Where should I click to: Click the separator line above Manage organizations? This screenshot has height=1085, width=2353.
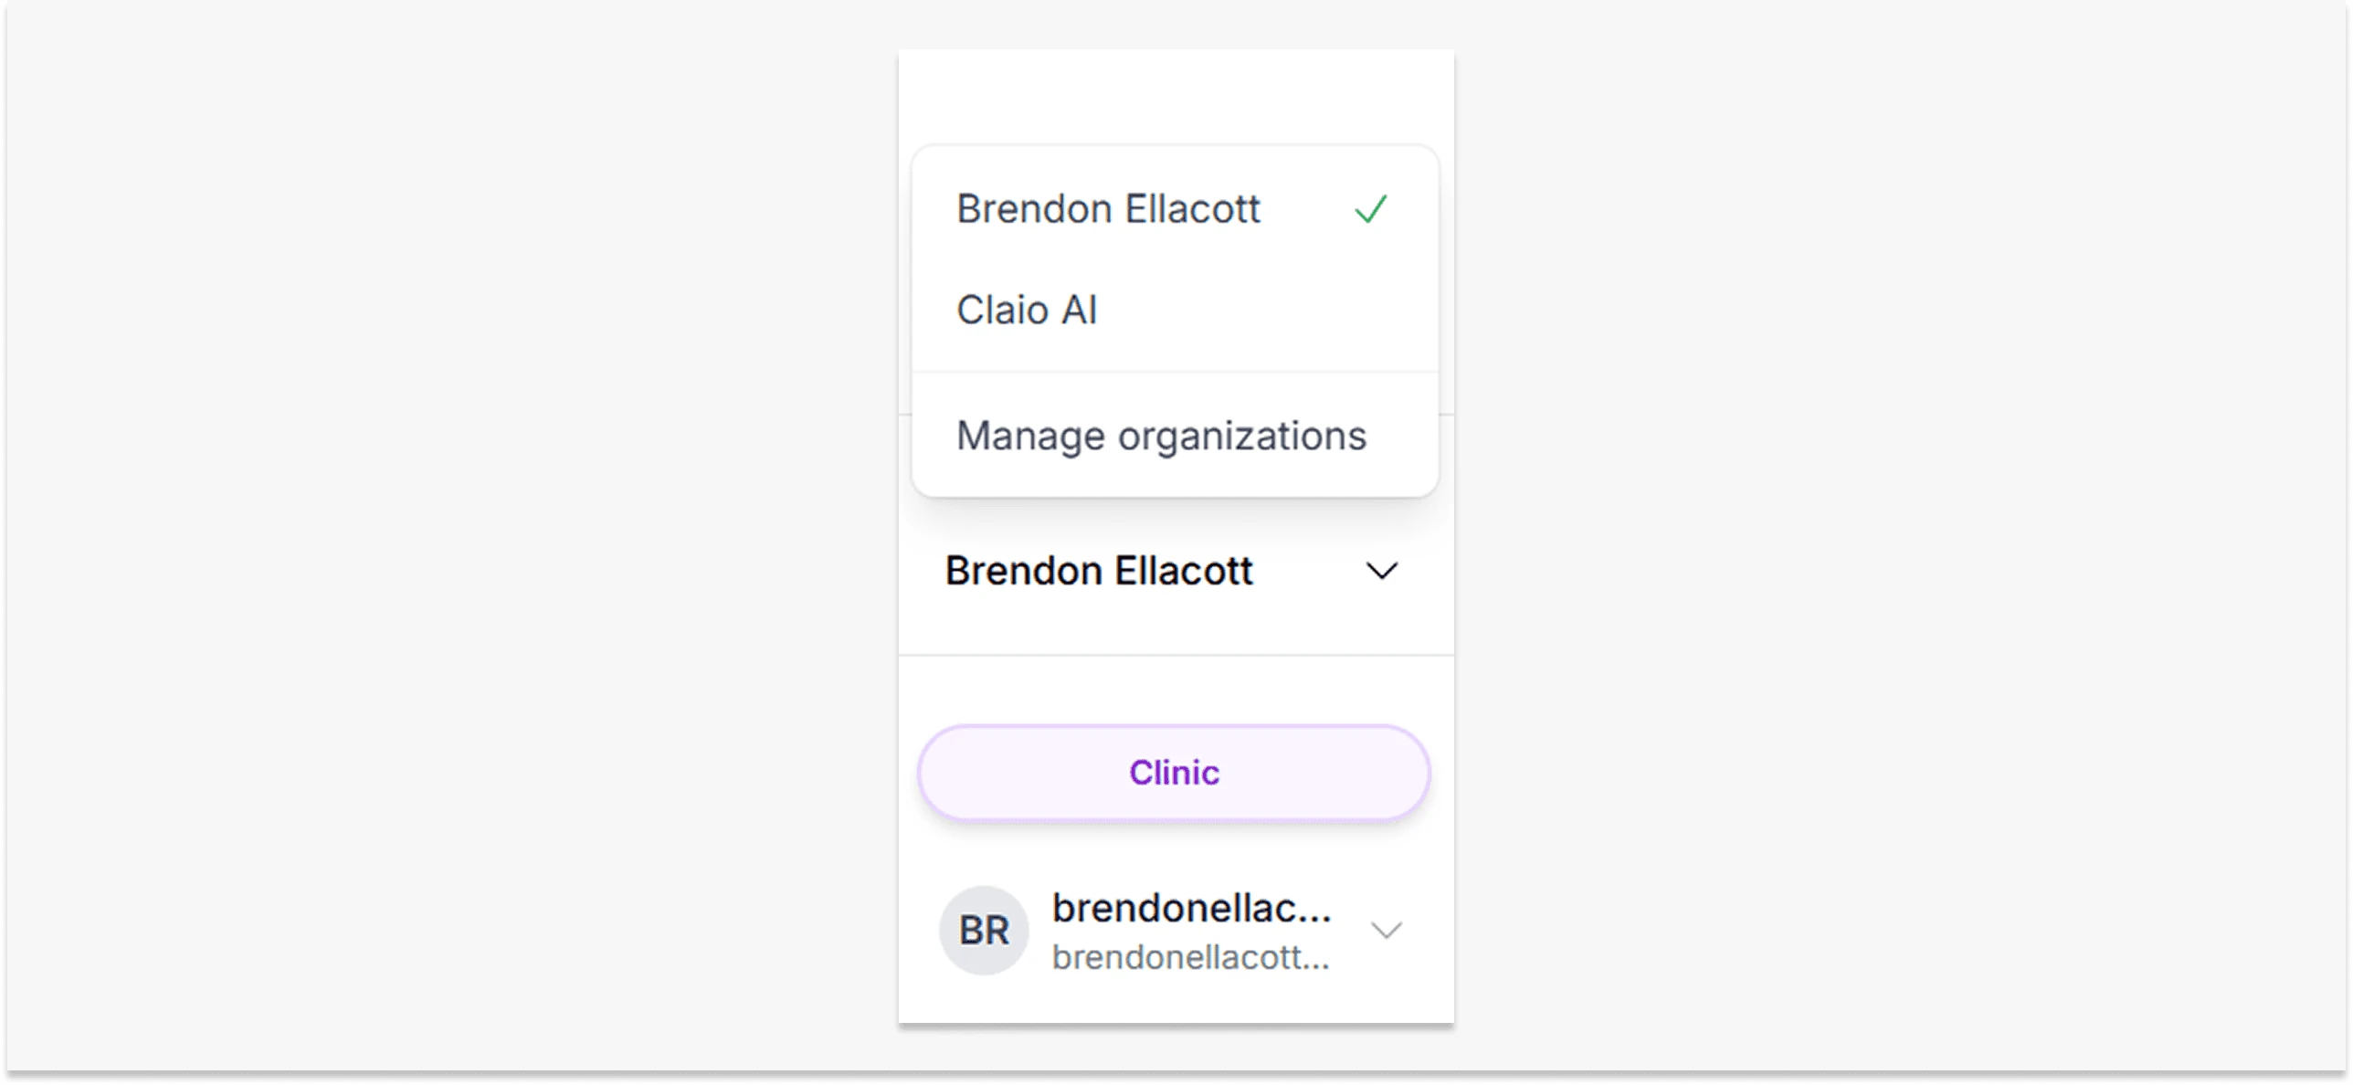(x=1176, y=372)
